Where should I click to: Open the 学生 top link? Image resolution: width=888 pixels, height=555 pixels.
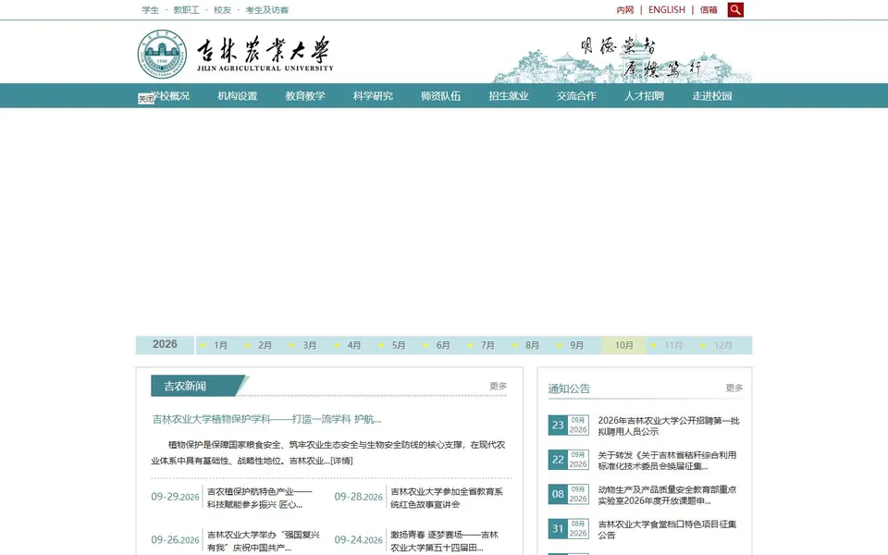click(150, 9)
